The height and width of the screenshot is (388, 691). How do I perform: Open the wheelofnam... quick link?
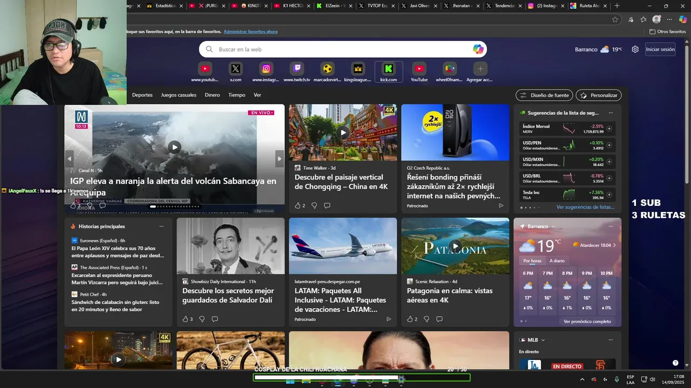coord(449,72)
